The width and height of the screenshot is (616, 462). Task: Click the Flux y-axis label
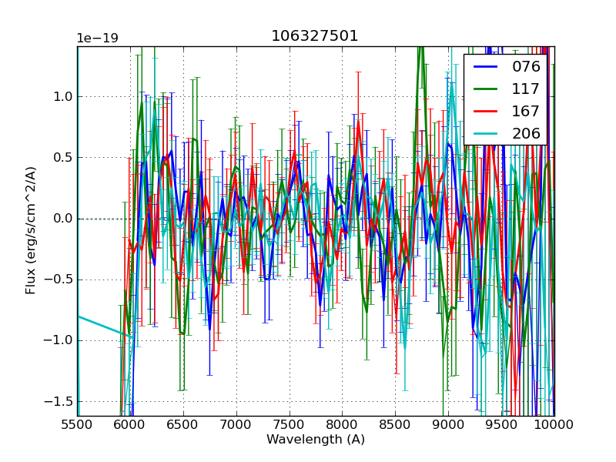tap(31, 230)
